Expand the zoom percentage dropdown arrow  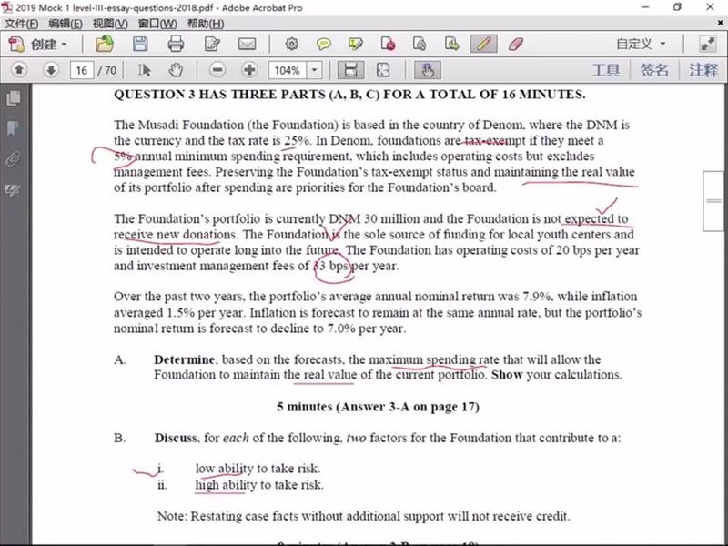pyautogui.click(x=314, y=71)
